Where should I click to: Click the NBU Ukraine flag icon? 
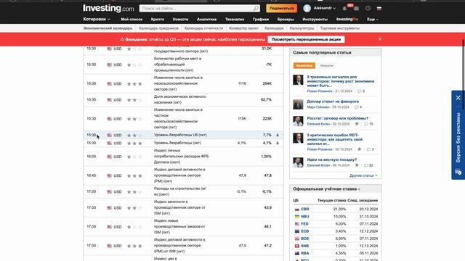pos(297,217)
